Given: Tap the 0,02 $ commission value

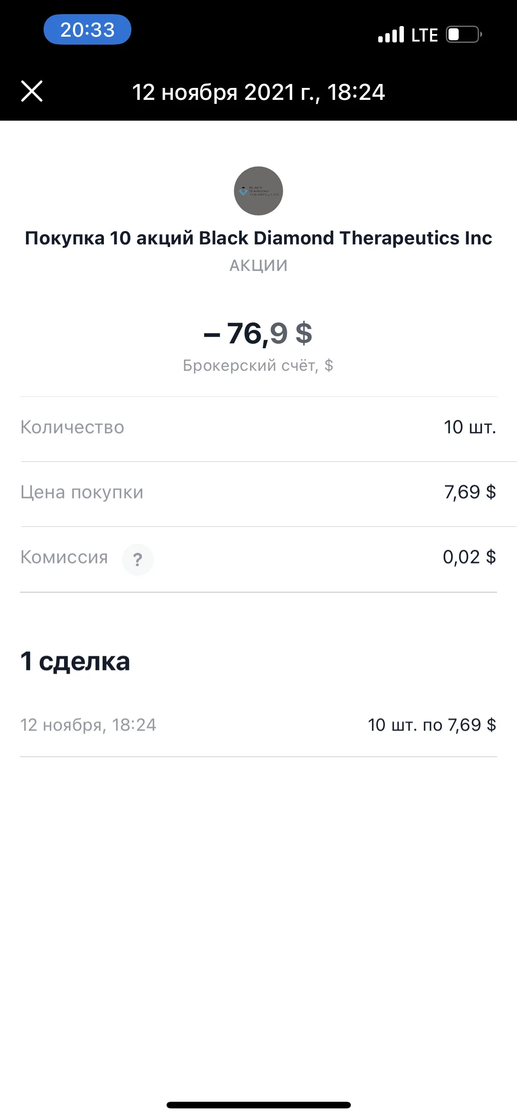Looking at the screenshot, I should [470, 557].
